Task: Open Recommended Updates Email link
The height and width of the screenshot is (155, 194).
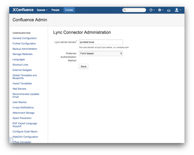Action: [26, 95]
